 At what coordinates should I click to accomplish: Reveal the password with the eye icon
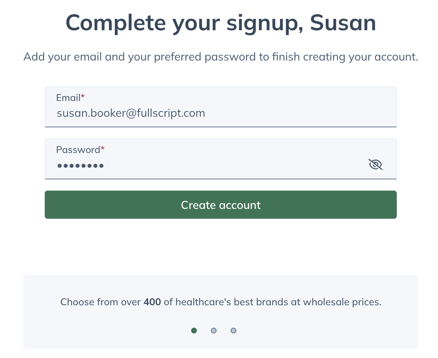[x=375, y=164]
